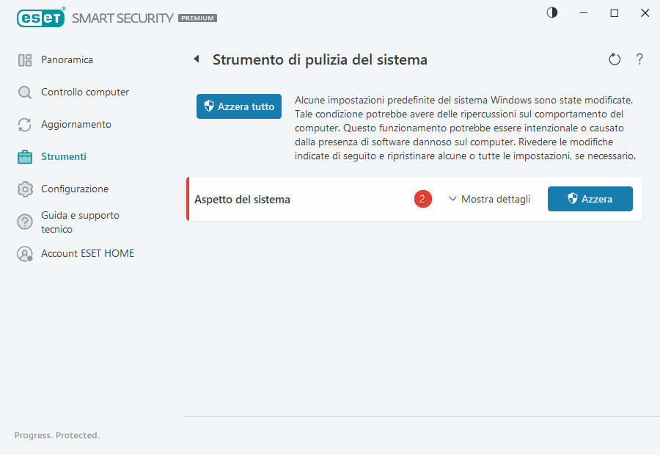660x455 pixels.
Task: Open help using the question mark icon
Action: pyautogui.click(x=639, y=59)
